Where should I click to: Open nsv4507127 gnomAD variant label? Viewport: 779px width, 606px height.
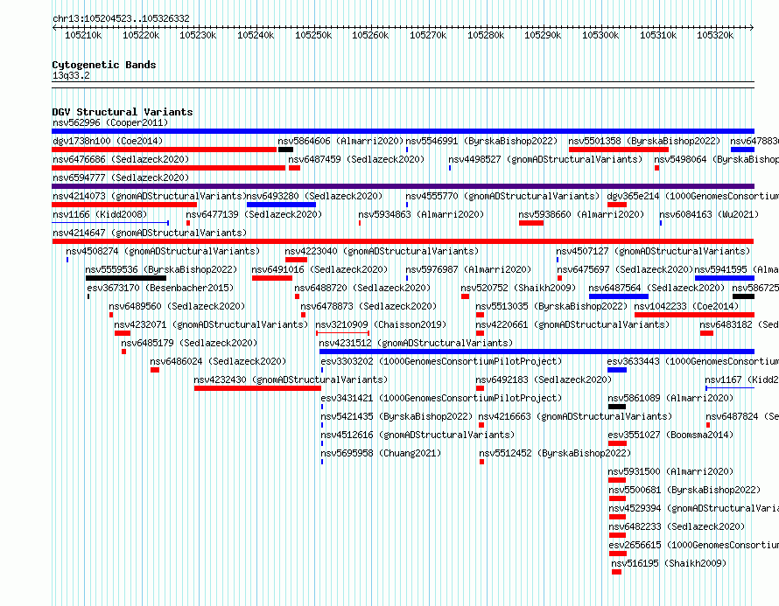point(653,251)
